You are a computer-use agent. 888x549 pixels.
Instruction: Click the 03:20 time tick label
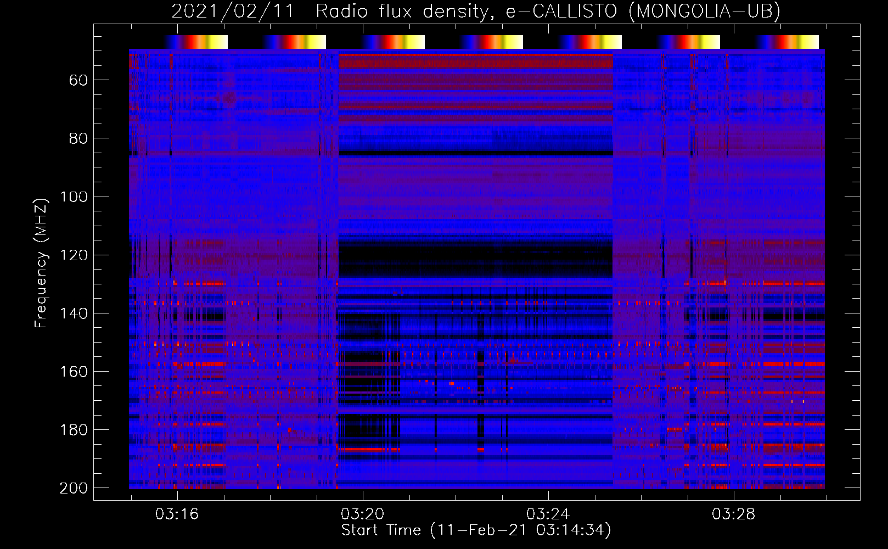tap(362, 514)
